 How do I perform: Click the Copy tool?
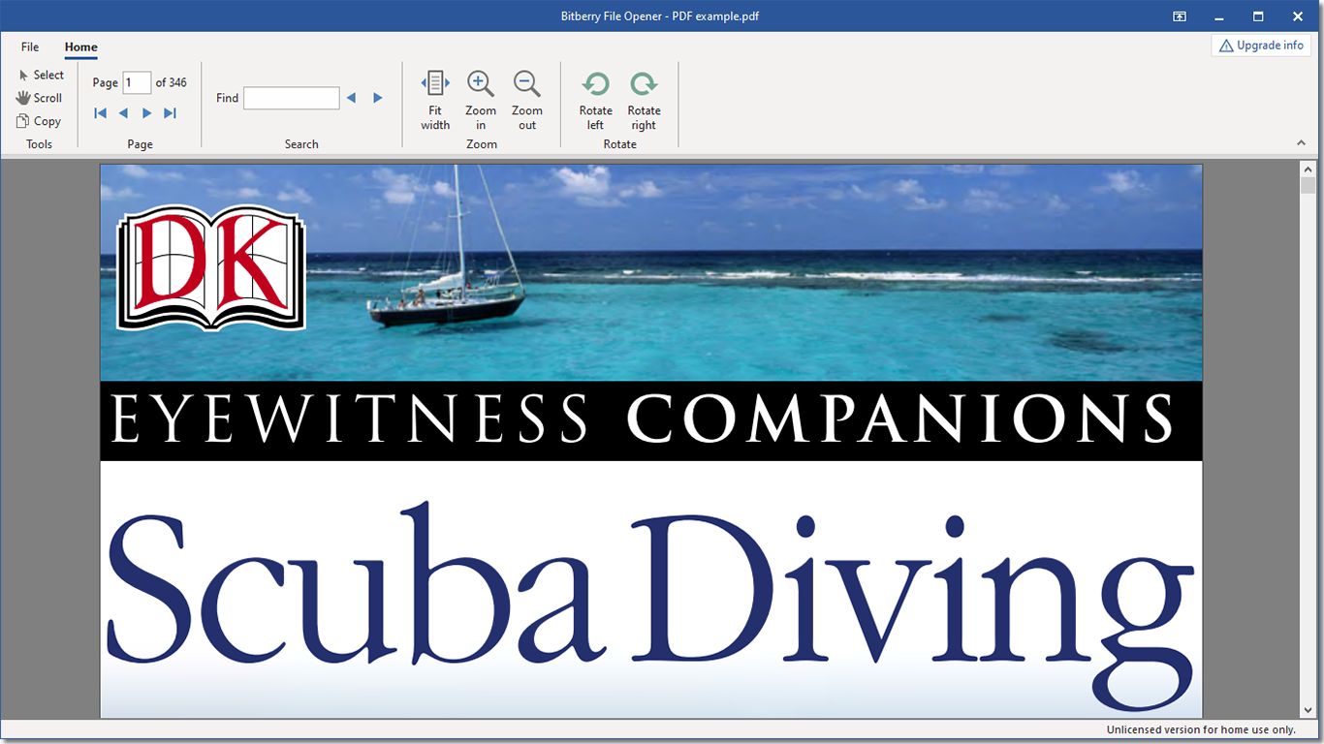click(40, 121)
